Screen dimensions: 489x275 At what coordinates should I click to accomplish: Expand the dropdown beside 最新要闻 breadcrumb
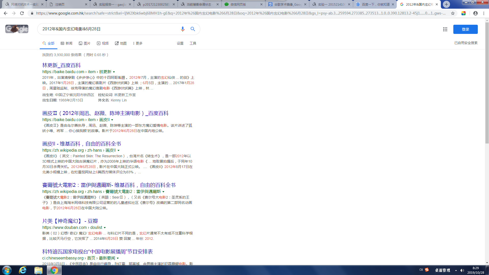[118, 258]
